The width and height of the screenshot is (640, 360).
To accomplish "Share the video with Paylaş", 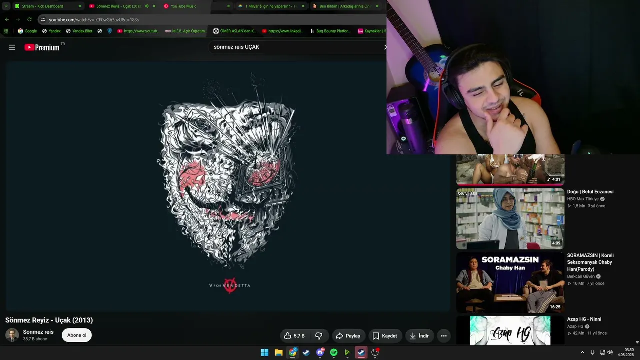I will (348, 336).
